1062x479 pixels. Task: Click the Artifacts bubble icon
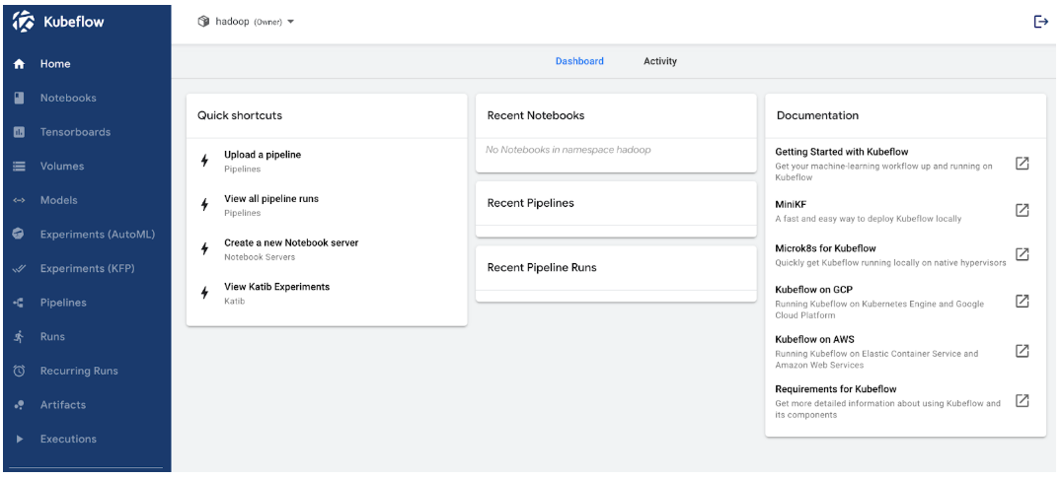tap(19, 404)
